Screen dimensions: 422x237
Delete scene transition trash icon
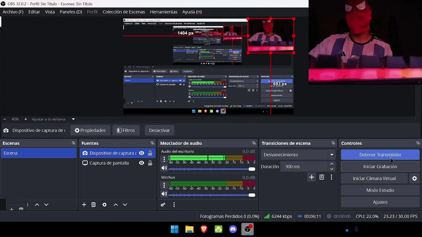click(322, 177)
